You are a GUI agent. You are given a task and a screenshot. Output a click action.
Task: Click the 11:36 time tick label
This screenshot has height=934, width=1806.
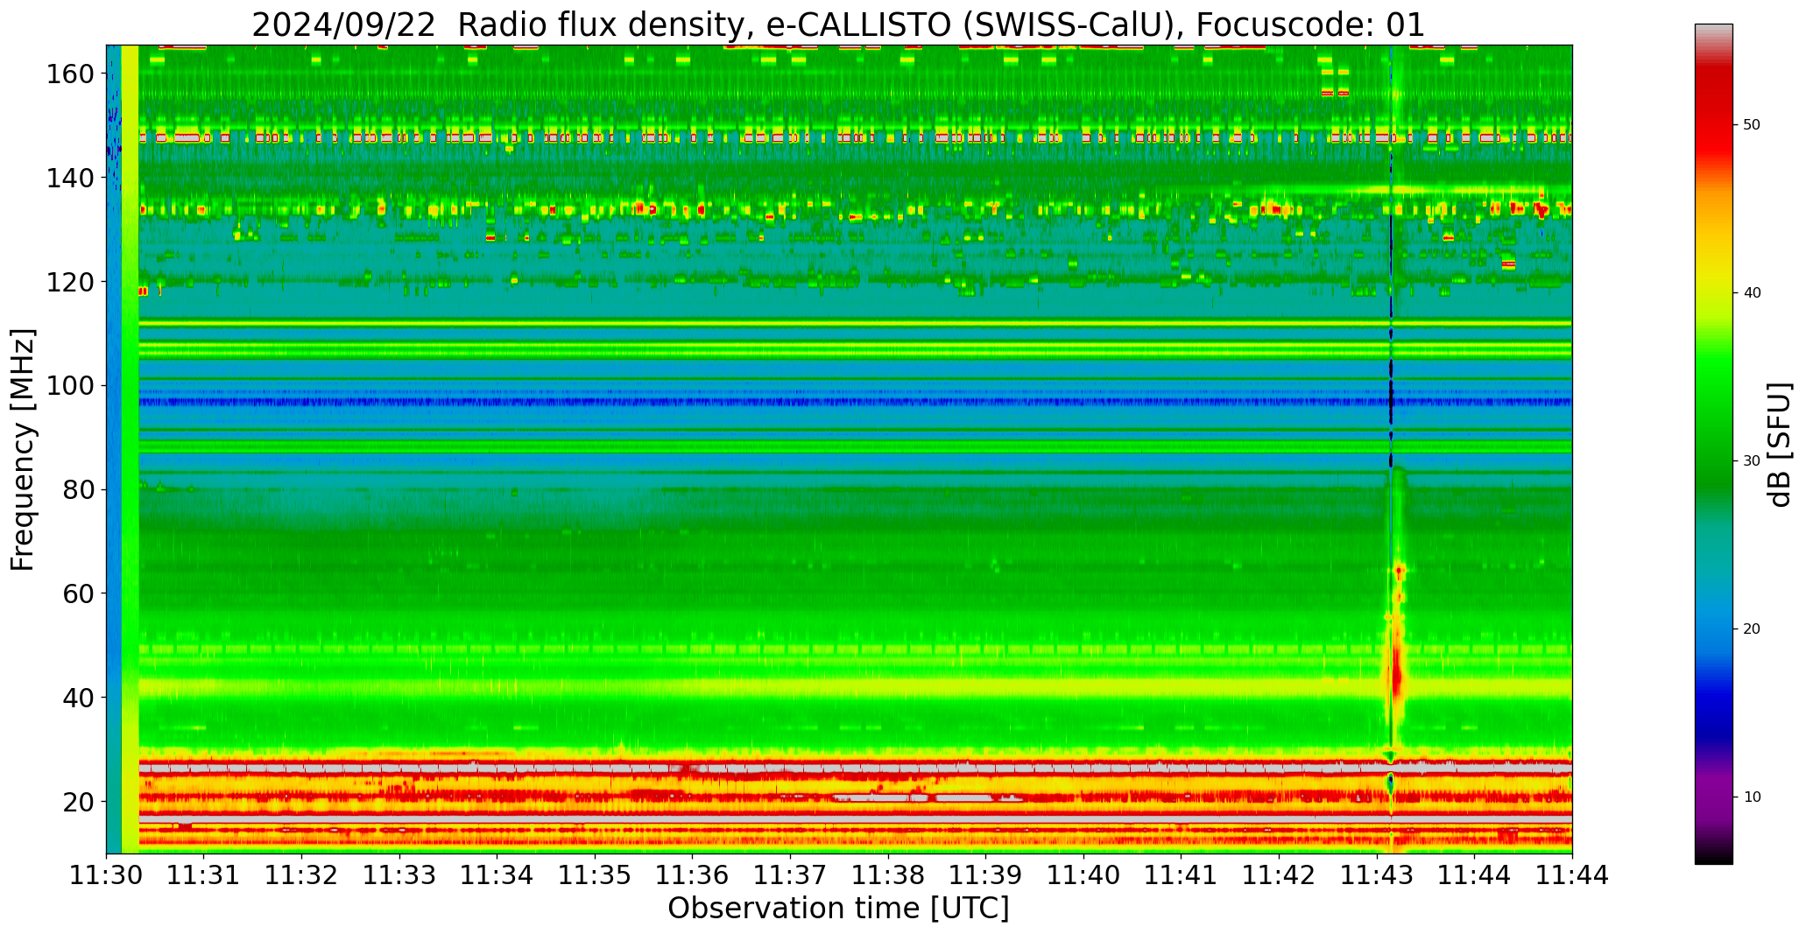[693, 874]
